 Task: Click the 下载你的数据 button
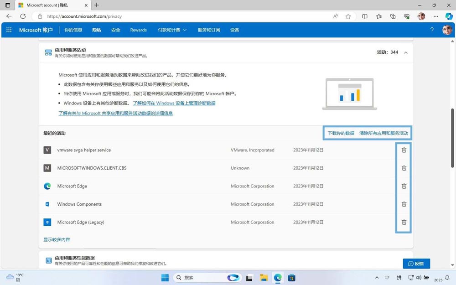pos(342,133)
